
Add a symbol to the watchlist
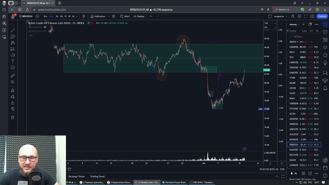(x=304, y=24)
